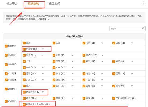This screenshot has width=148, height=107.
Task: Close the dialog with X icon
Action: click(143, 3)
